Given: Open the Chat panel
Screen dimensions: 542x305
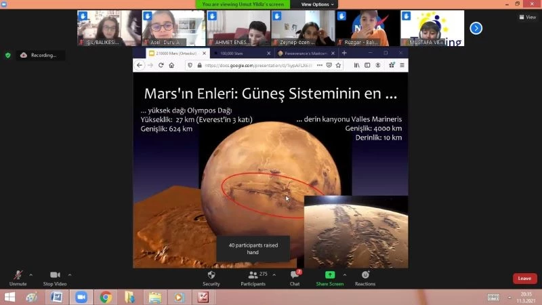Looking at the screenshot, I should tap(294, 277).
